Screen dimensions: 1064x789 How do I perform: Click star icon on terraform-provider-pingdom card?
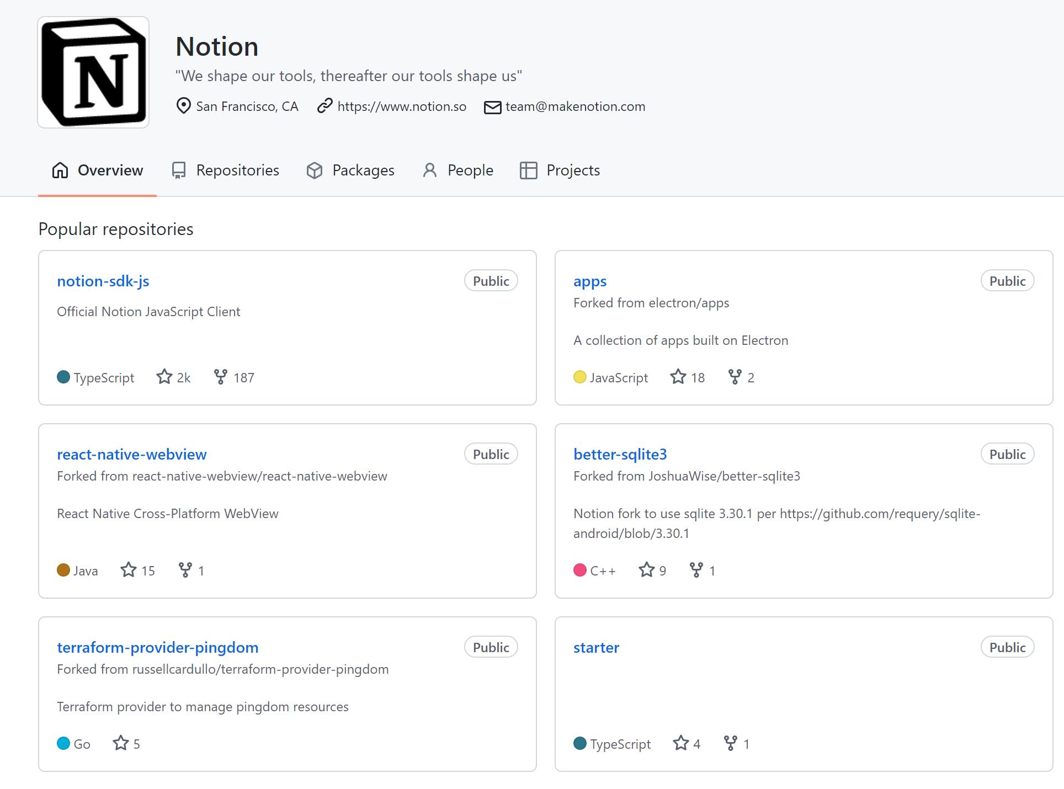click(120, 743)
